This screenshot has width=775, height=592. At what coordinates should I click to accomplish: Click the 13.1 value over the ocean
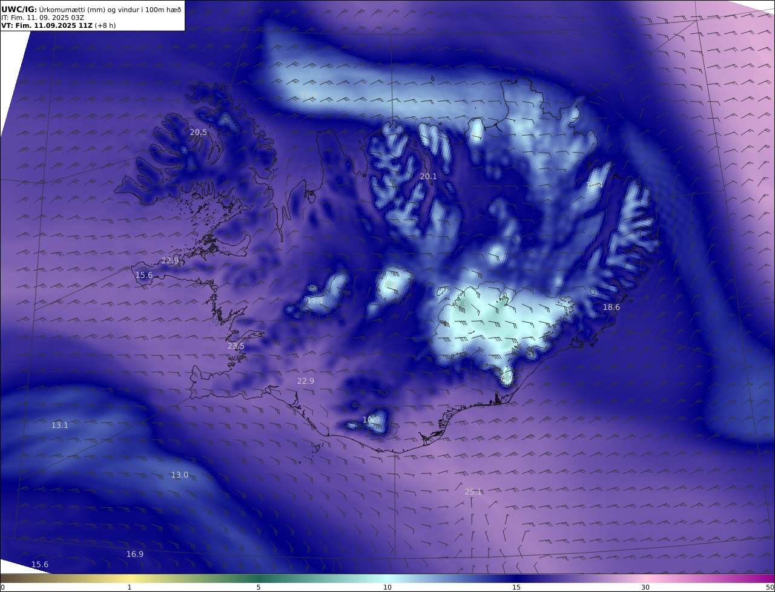59,426
